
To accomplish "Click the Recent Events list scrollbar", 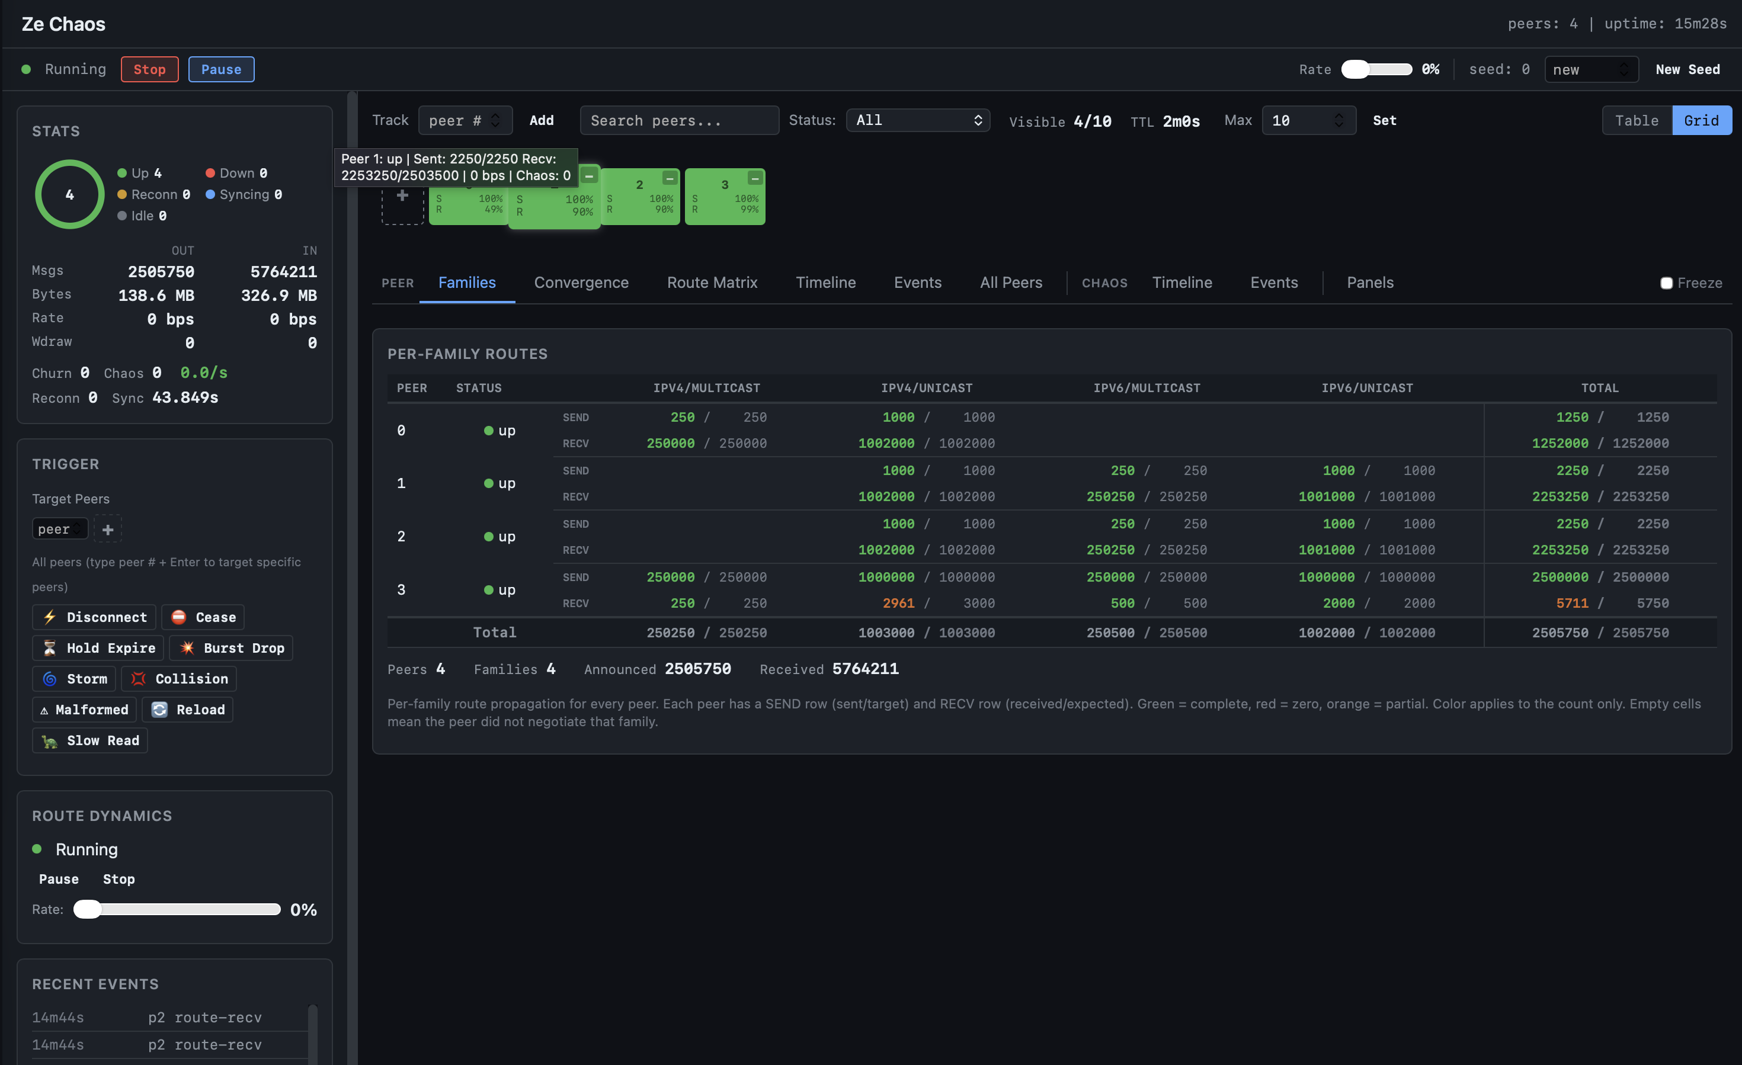I will point(312,1035).
